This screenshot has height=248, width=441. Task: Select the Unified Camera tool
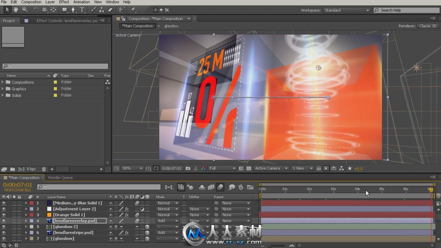pyautogui.click(x=45, y=10)
